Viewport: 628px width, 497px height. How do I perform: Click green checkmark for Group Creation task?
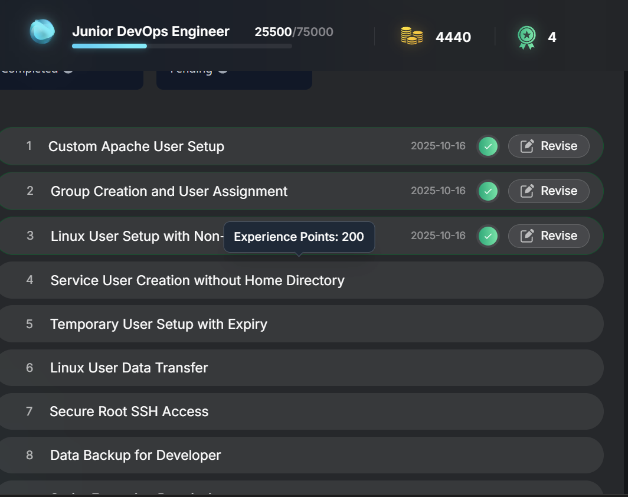488,191
